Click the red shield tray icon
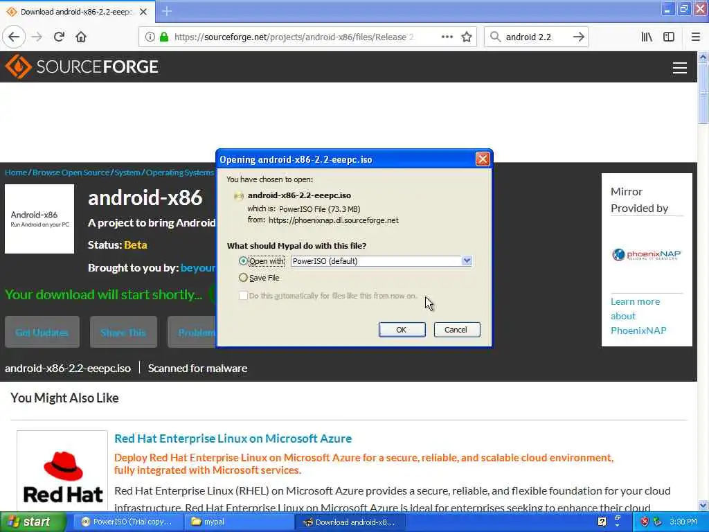Screen dimensions: 709x532 [x=645, y=522]
